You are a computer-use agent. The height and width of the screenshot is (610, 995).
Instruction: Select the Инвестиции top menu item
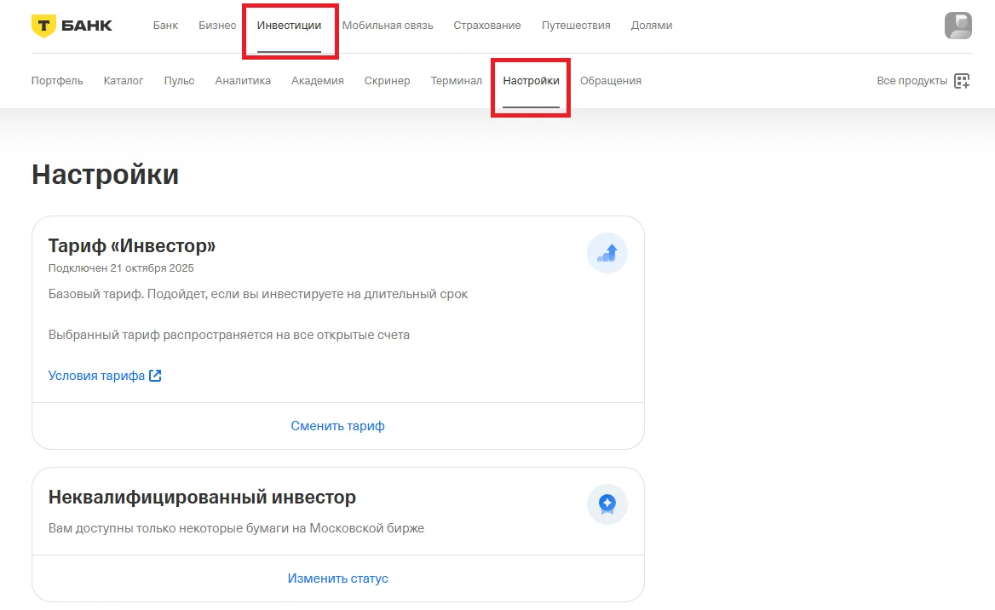pos(289,26)
